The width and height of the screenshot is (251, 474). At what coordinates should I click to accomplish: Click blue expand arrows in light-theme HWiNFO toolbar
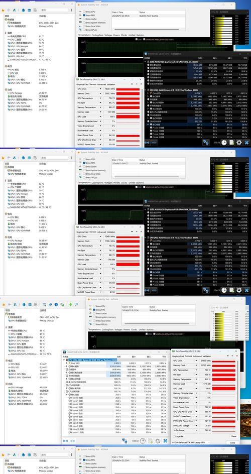coord(65,441)
